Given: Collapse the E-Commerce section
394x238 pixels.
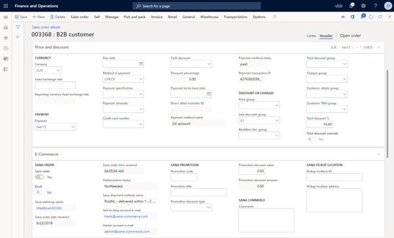Looking at the screenshot, I should click(379, 154).
